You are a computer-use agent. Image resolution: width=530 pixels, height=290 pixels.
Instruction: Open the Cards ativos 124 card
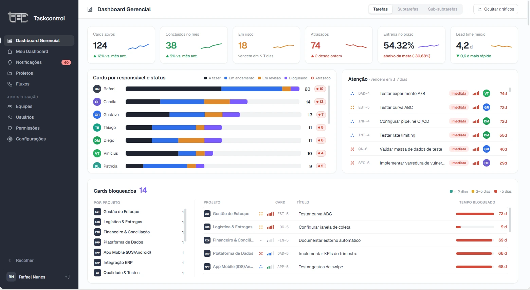121,45
